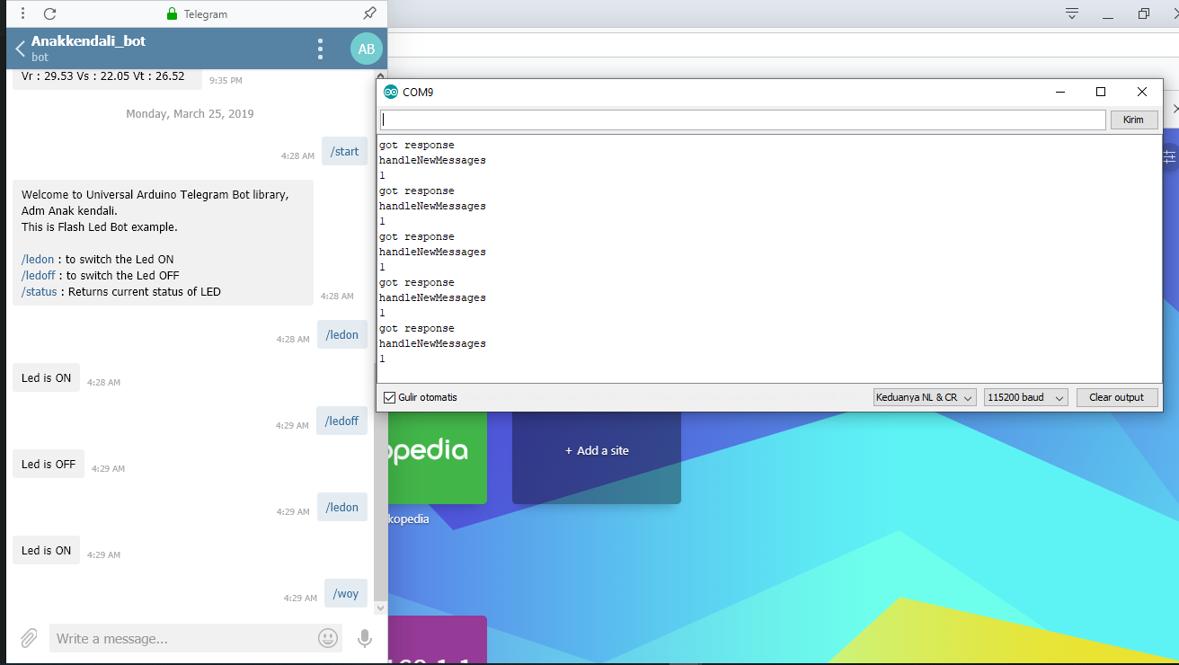1179x665 pixels.
Task: Click the Anakkendali_bot chat title
Action: [88, 40]
